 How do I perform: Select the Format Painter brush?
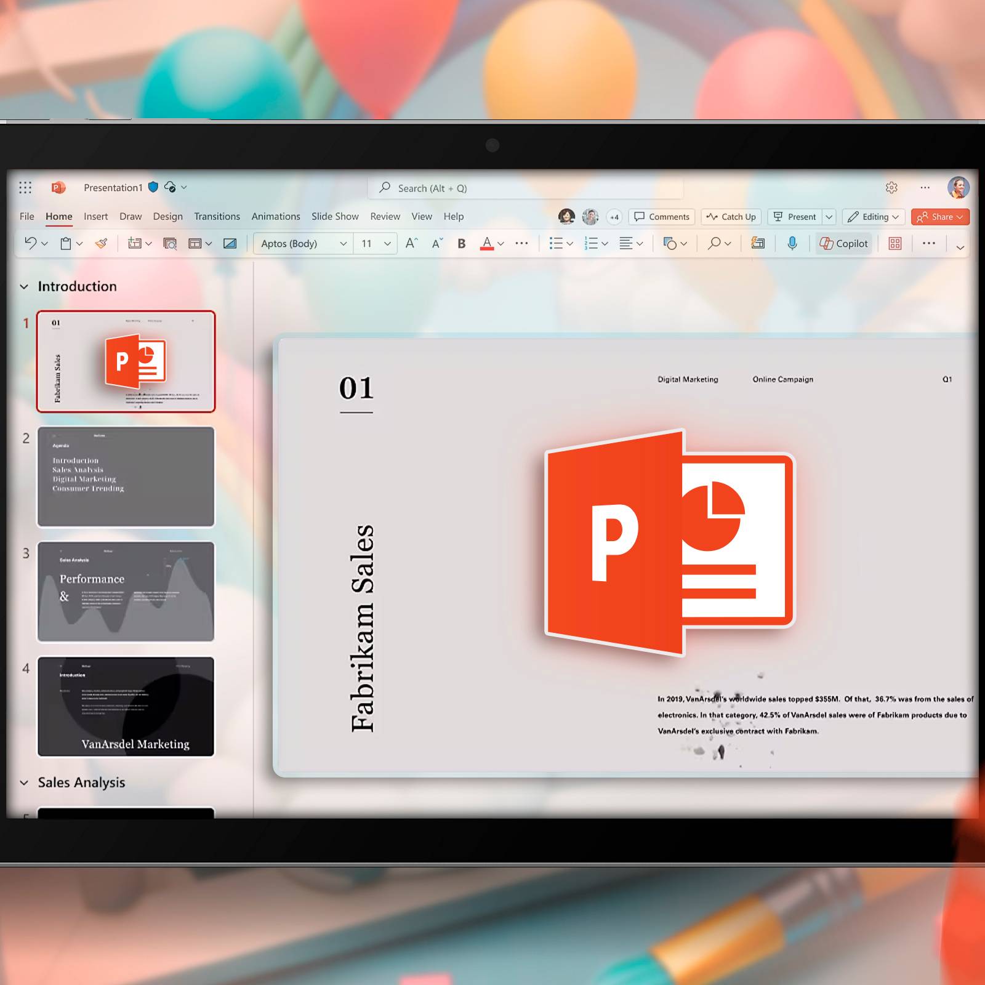click(102, 243)
